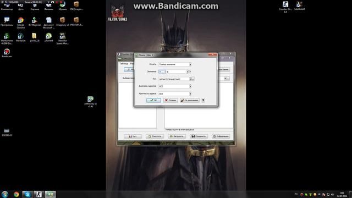The image size is (352, 198).
Task: Select the Bandicam desktop shortcut
Action: (7, 53)
